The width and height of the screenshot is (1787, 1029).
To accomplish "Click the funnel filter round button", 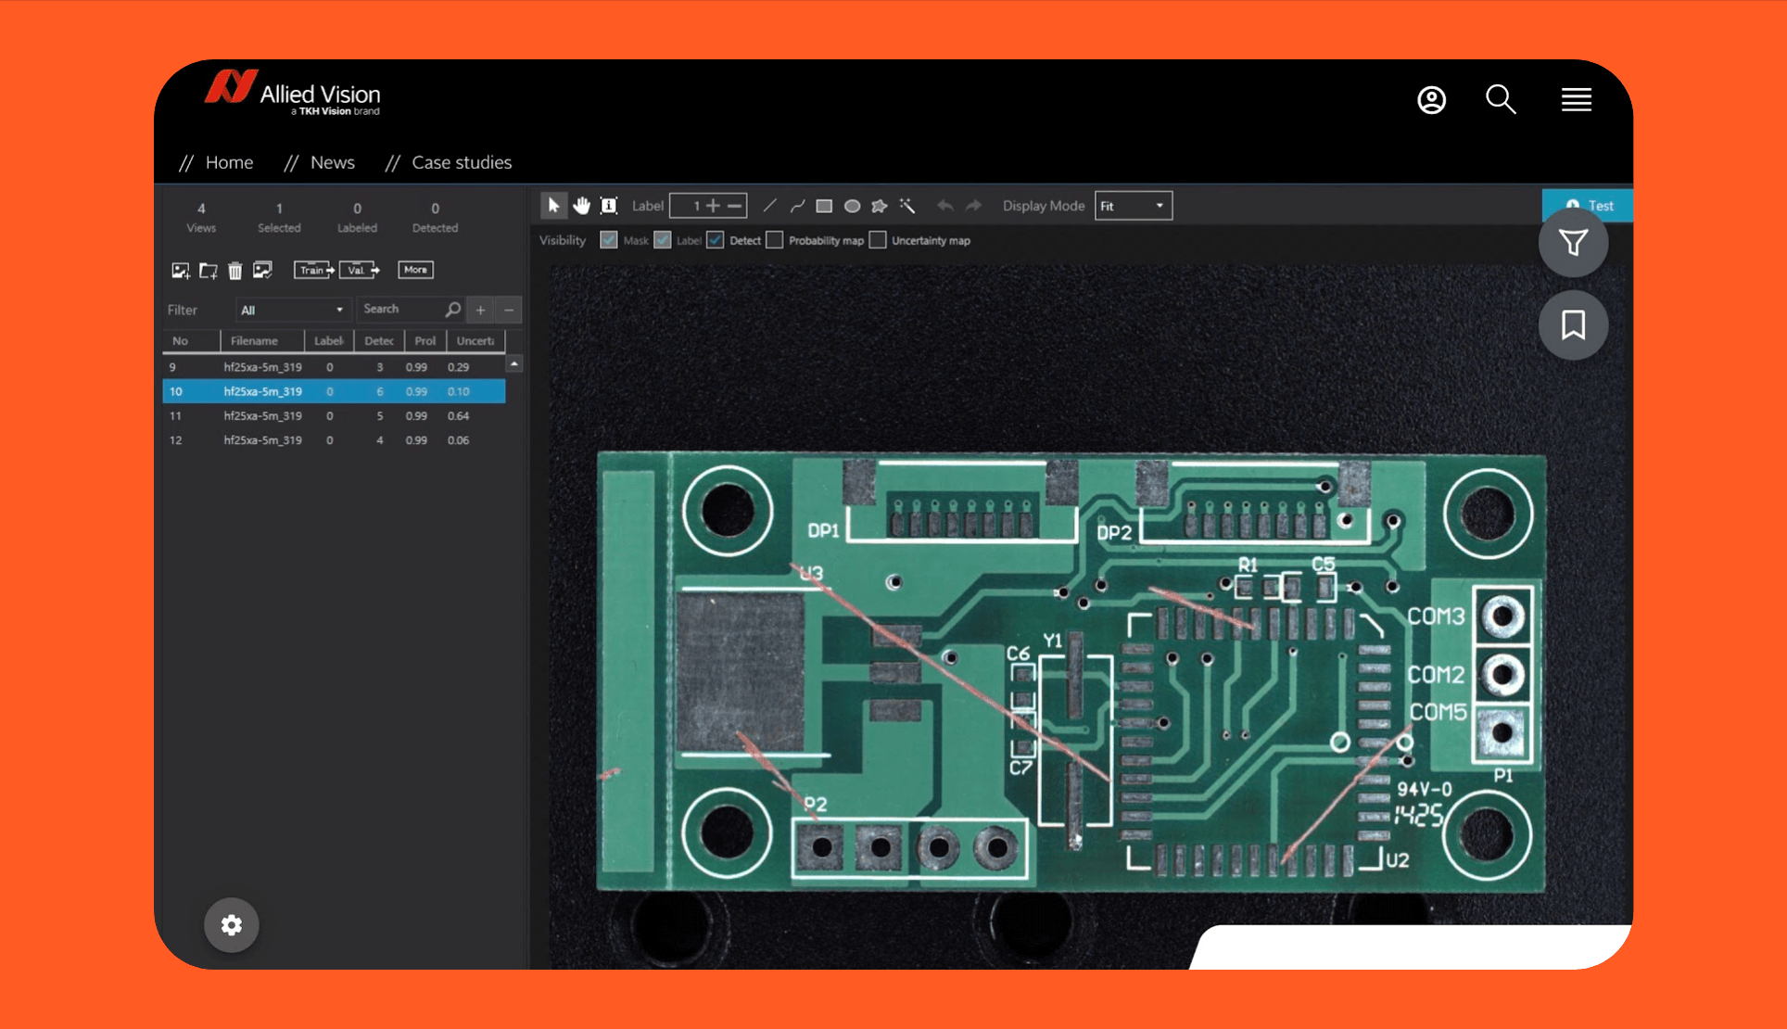I will tap(1573, 244).
